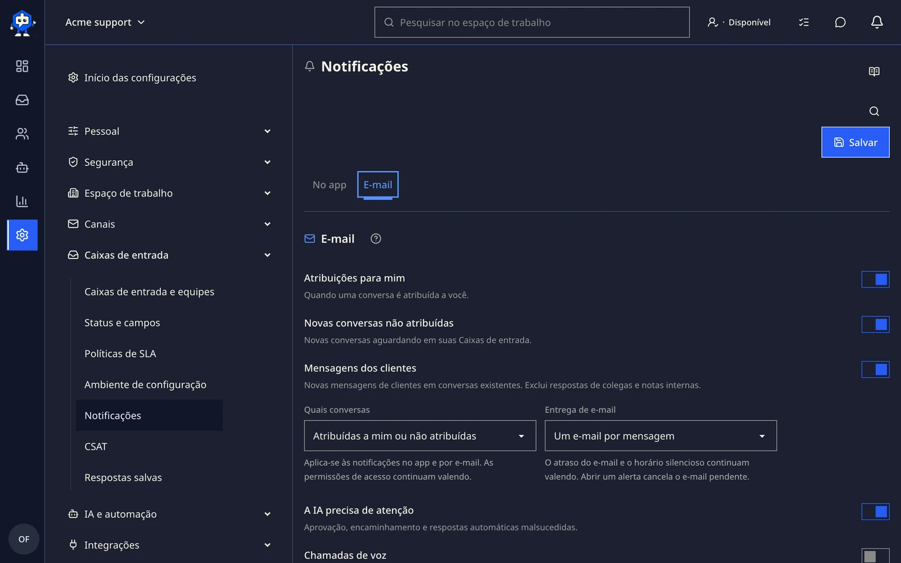This screenshot has height=563, width=901.
Task: Expand the Integrações settings section
Action: (170, 545)
